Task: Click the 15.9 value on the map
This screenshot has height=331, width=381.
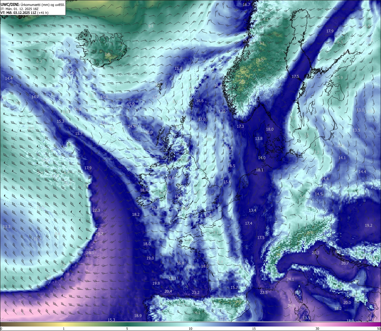Action: point(131,104)
